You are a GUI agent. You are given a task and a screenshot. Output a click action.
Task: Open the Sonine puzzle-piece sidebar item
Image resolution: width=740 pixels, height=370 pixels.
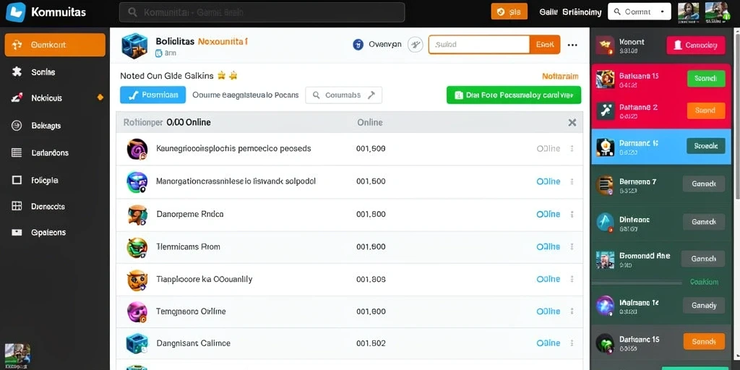click(17, 72)
